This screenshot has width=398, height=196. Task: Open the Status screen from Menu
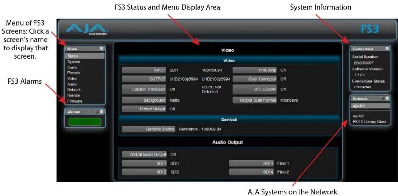pyautogui.click(x=85, y=56)
